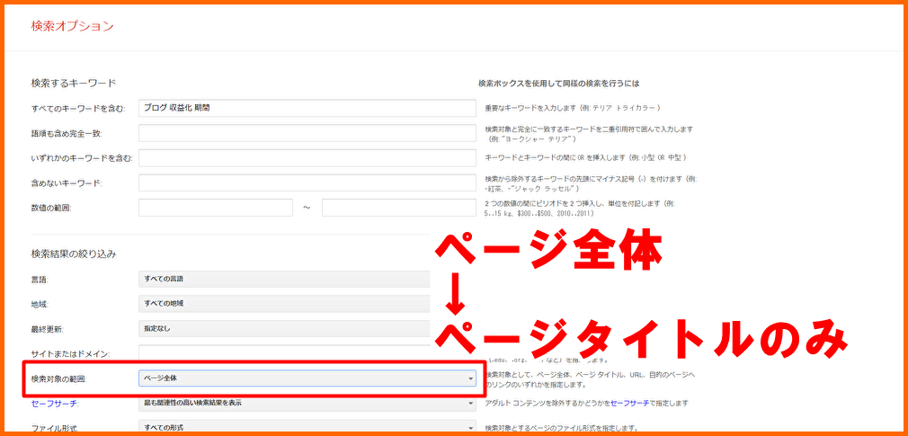Open the '最終更新' dropdown showing 指定なし

pyautogui.click(x=284, y=328)
